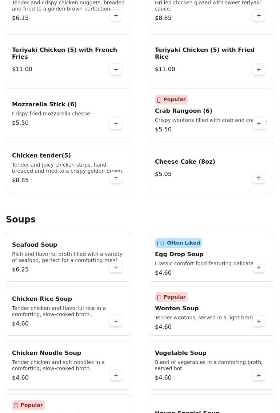Open Crab Rangoon (6) item details
Screen dimensions: 280x413
pos(183,111)
